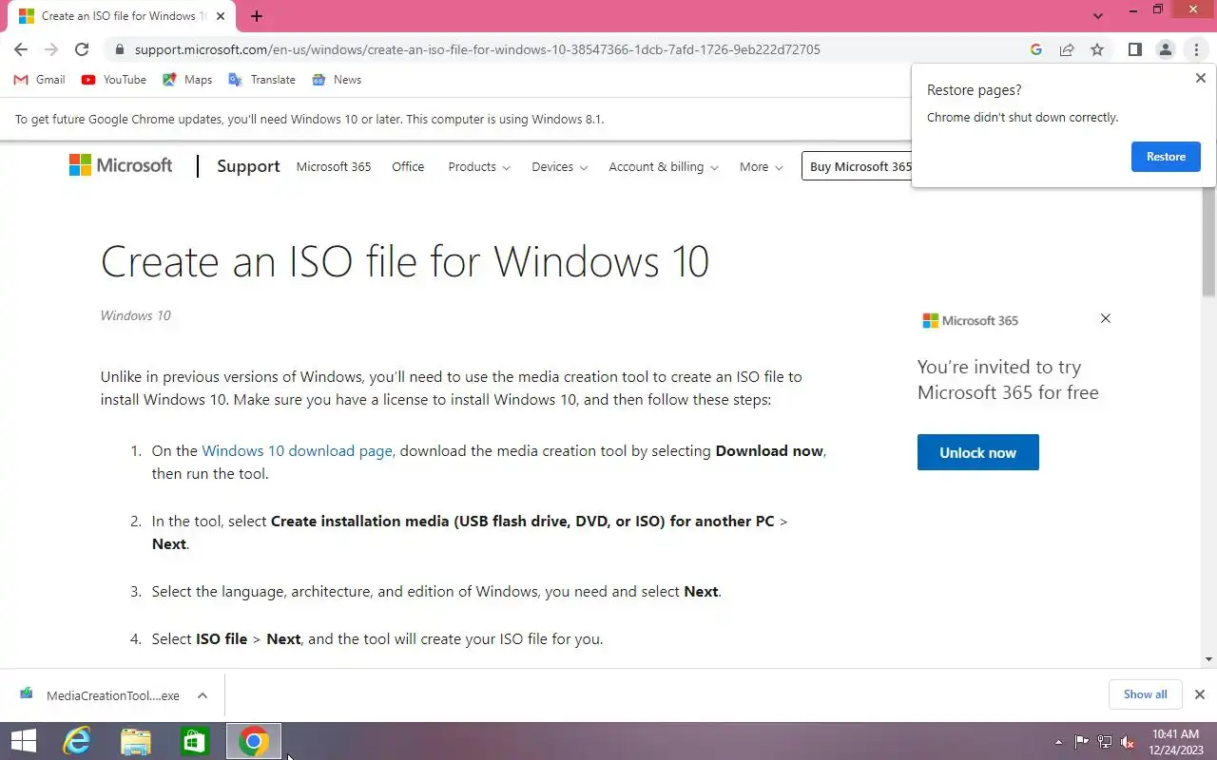Close the Microsoft 365 promo
The image size is (1217, 760).
coord(1105,318)
